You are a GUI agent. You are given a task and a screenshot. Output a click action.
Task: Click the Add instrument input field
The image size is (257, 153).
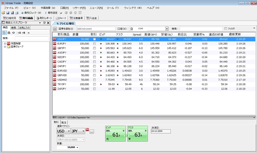(x=96, y=29)
